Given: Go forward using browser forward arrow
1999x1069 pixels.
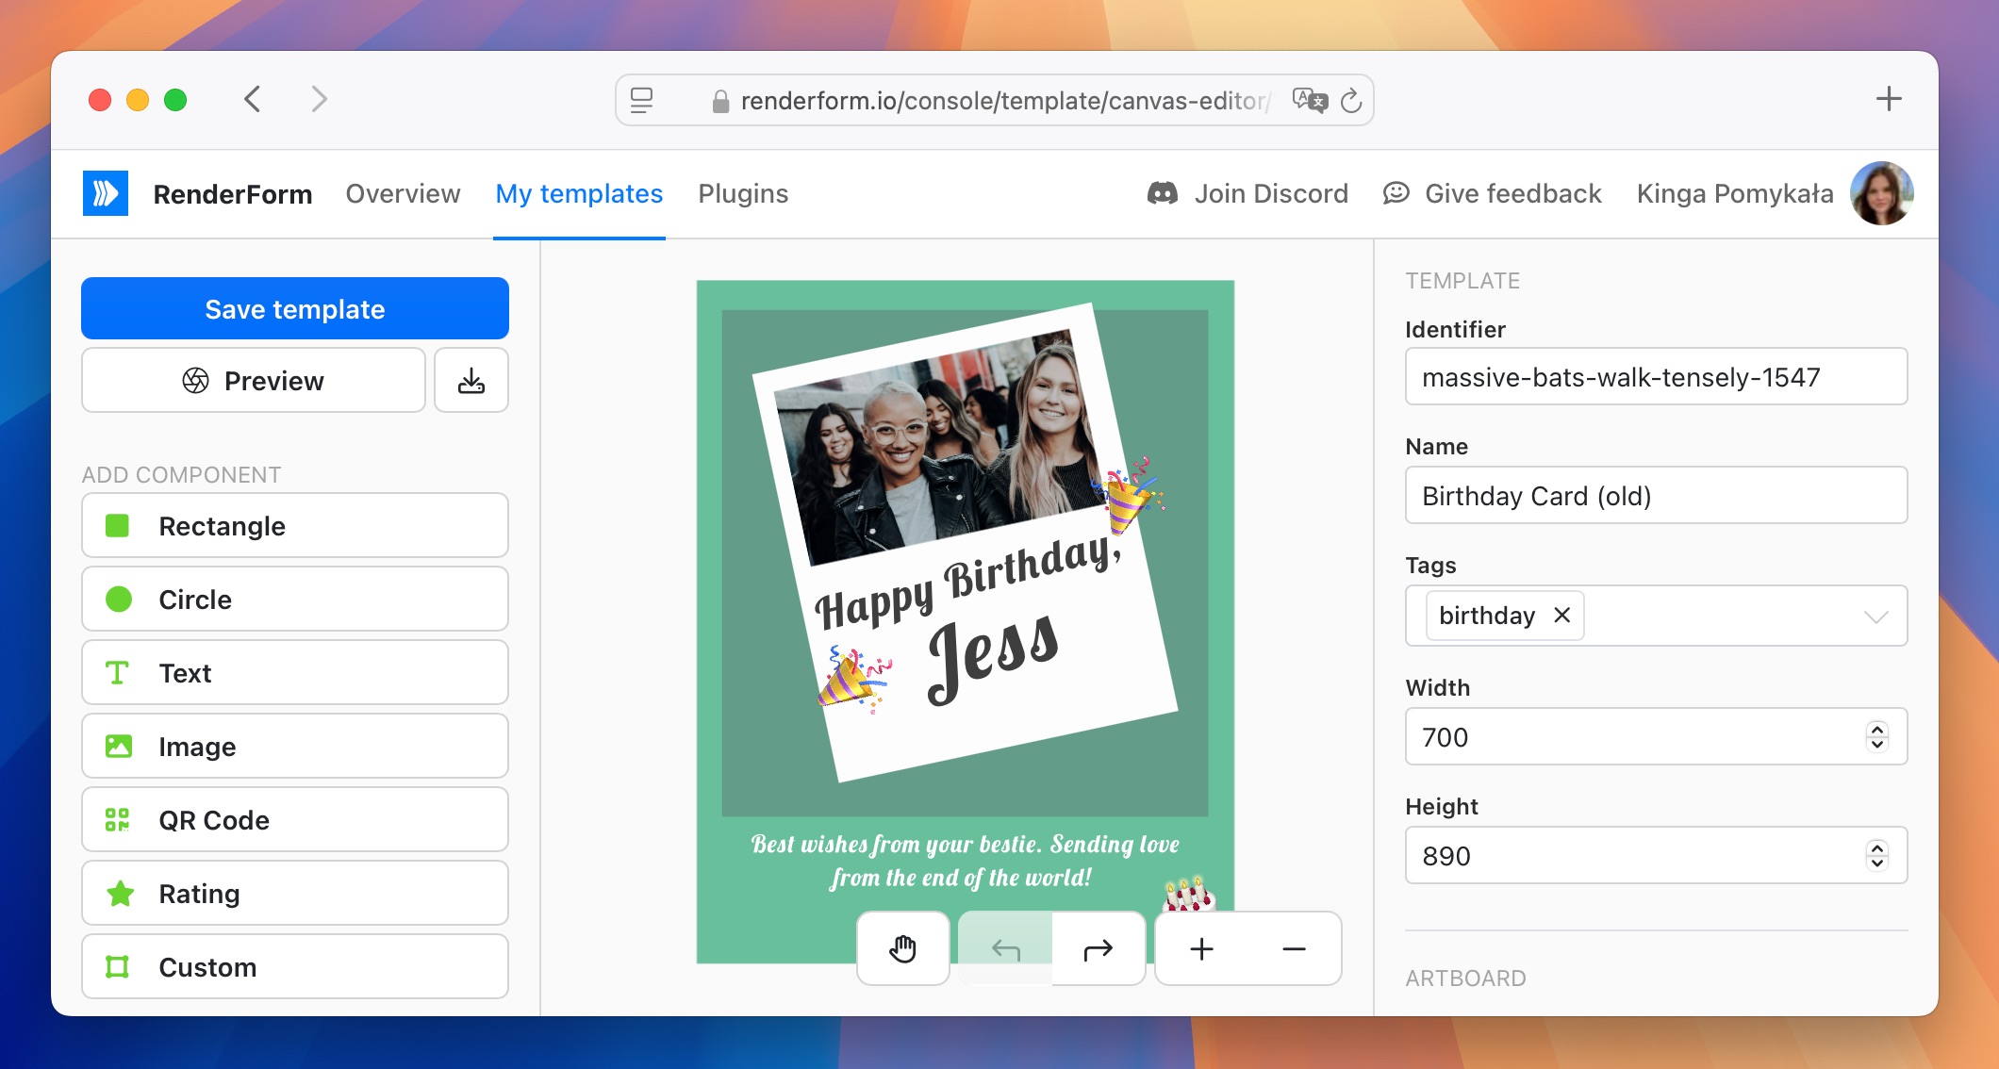Looking at the screenshot, I should [319, 99].
